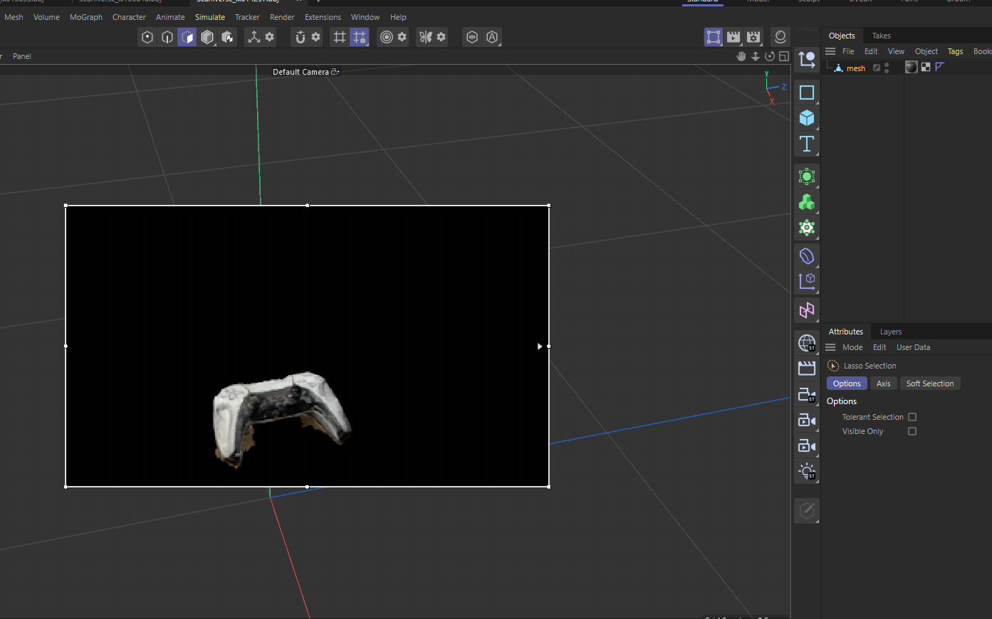Image resolution: width=992 pixels, height=619 pixels.
Task: Open the Cube primitive icon in the sidebar
Action: (807, 118)
